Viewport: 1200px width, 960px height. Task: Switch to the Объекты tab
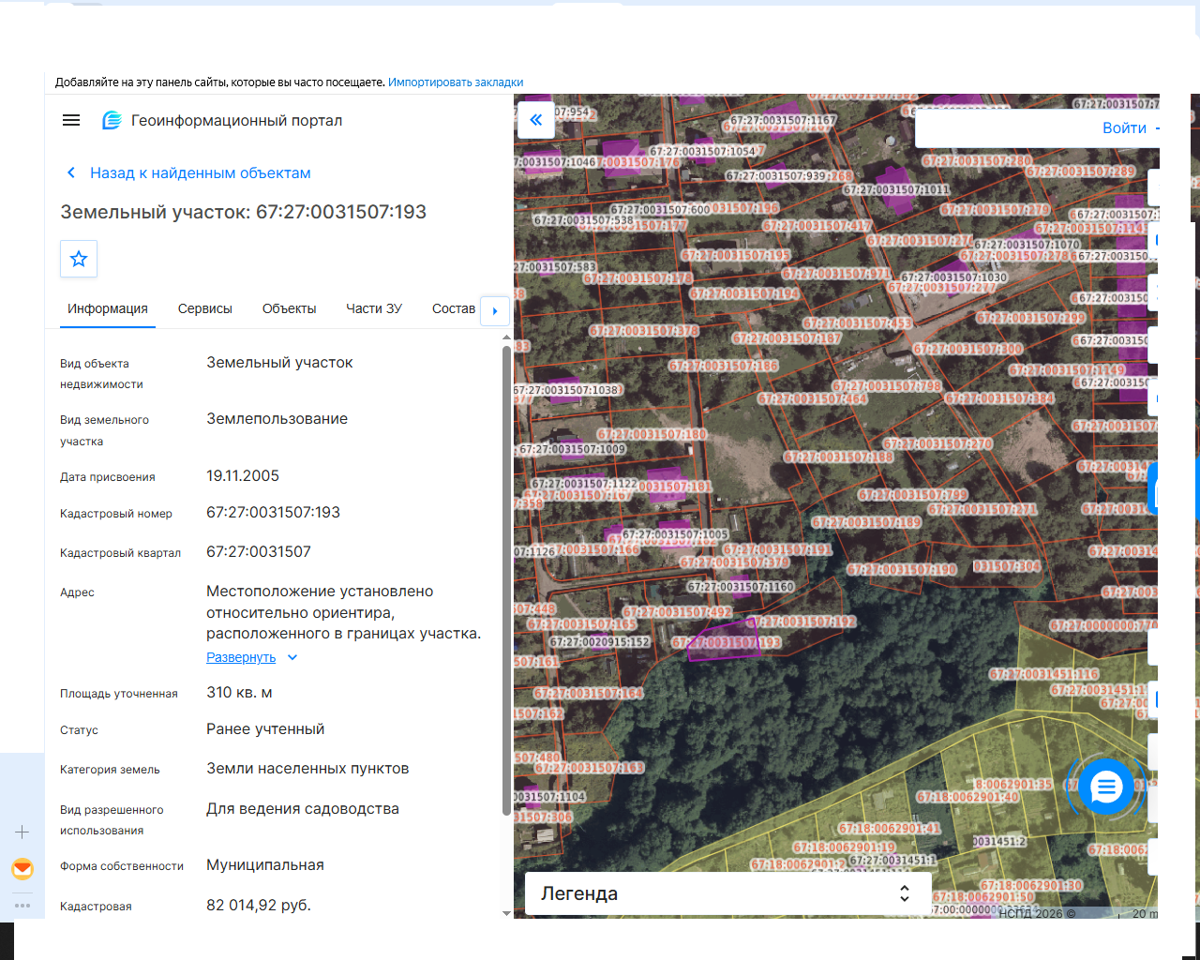289,308
